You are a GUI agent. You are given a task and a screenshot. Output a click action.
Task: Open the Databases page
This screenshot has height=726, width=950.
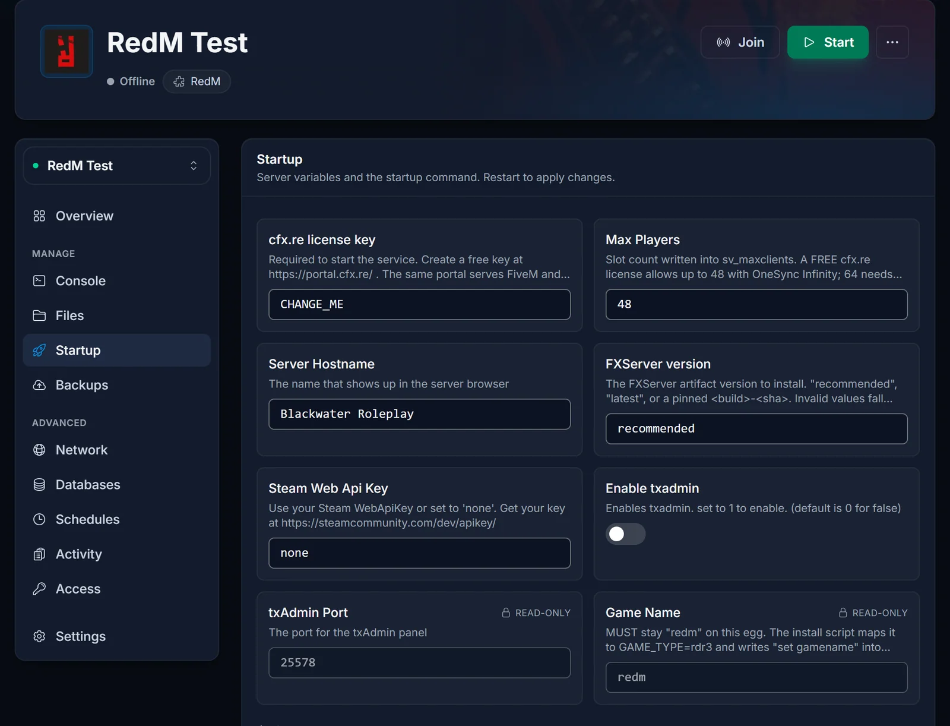[x=117, y=485]
